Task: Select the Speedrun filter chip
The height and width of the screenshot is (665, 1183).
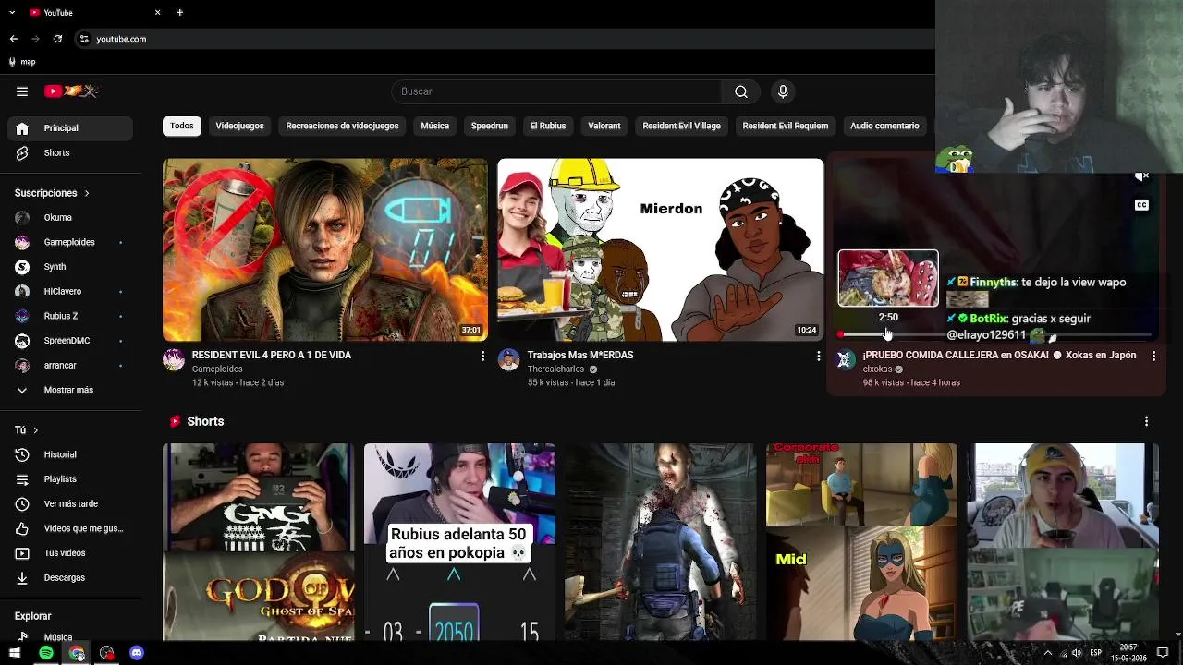Action: (x=490, y=126)
